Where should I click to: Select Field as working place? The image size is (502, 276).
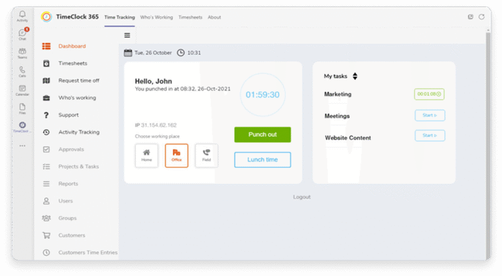tap(207, 155)
